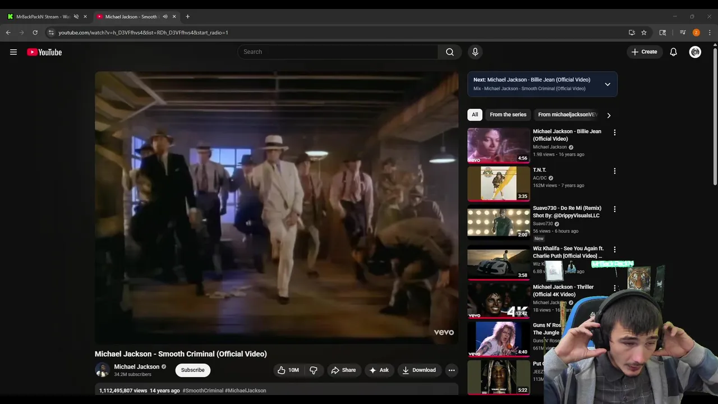718x404 pixels.
Task: Open the search tabs side panel icon
Action: tap(662, 33)
